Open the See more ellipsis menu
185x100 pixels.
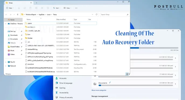76,8
